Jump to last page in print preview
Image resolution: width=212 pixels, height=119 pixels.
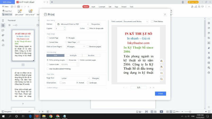(154, 88)
